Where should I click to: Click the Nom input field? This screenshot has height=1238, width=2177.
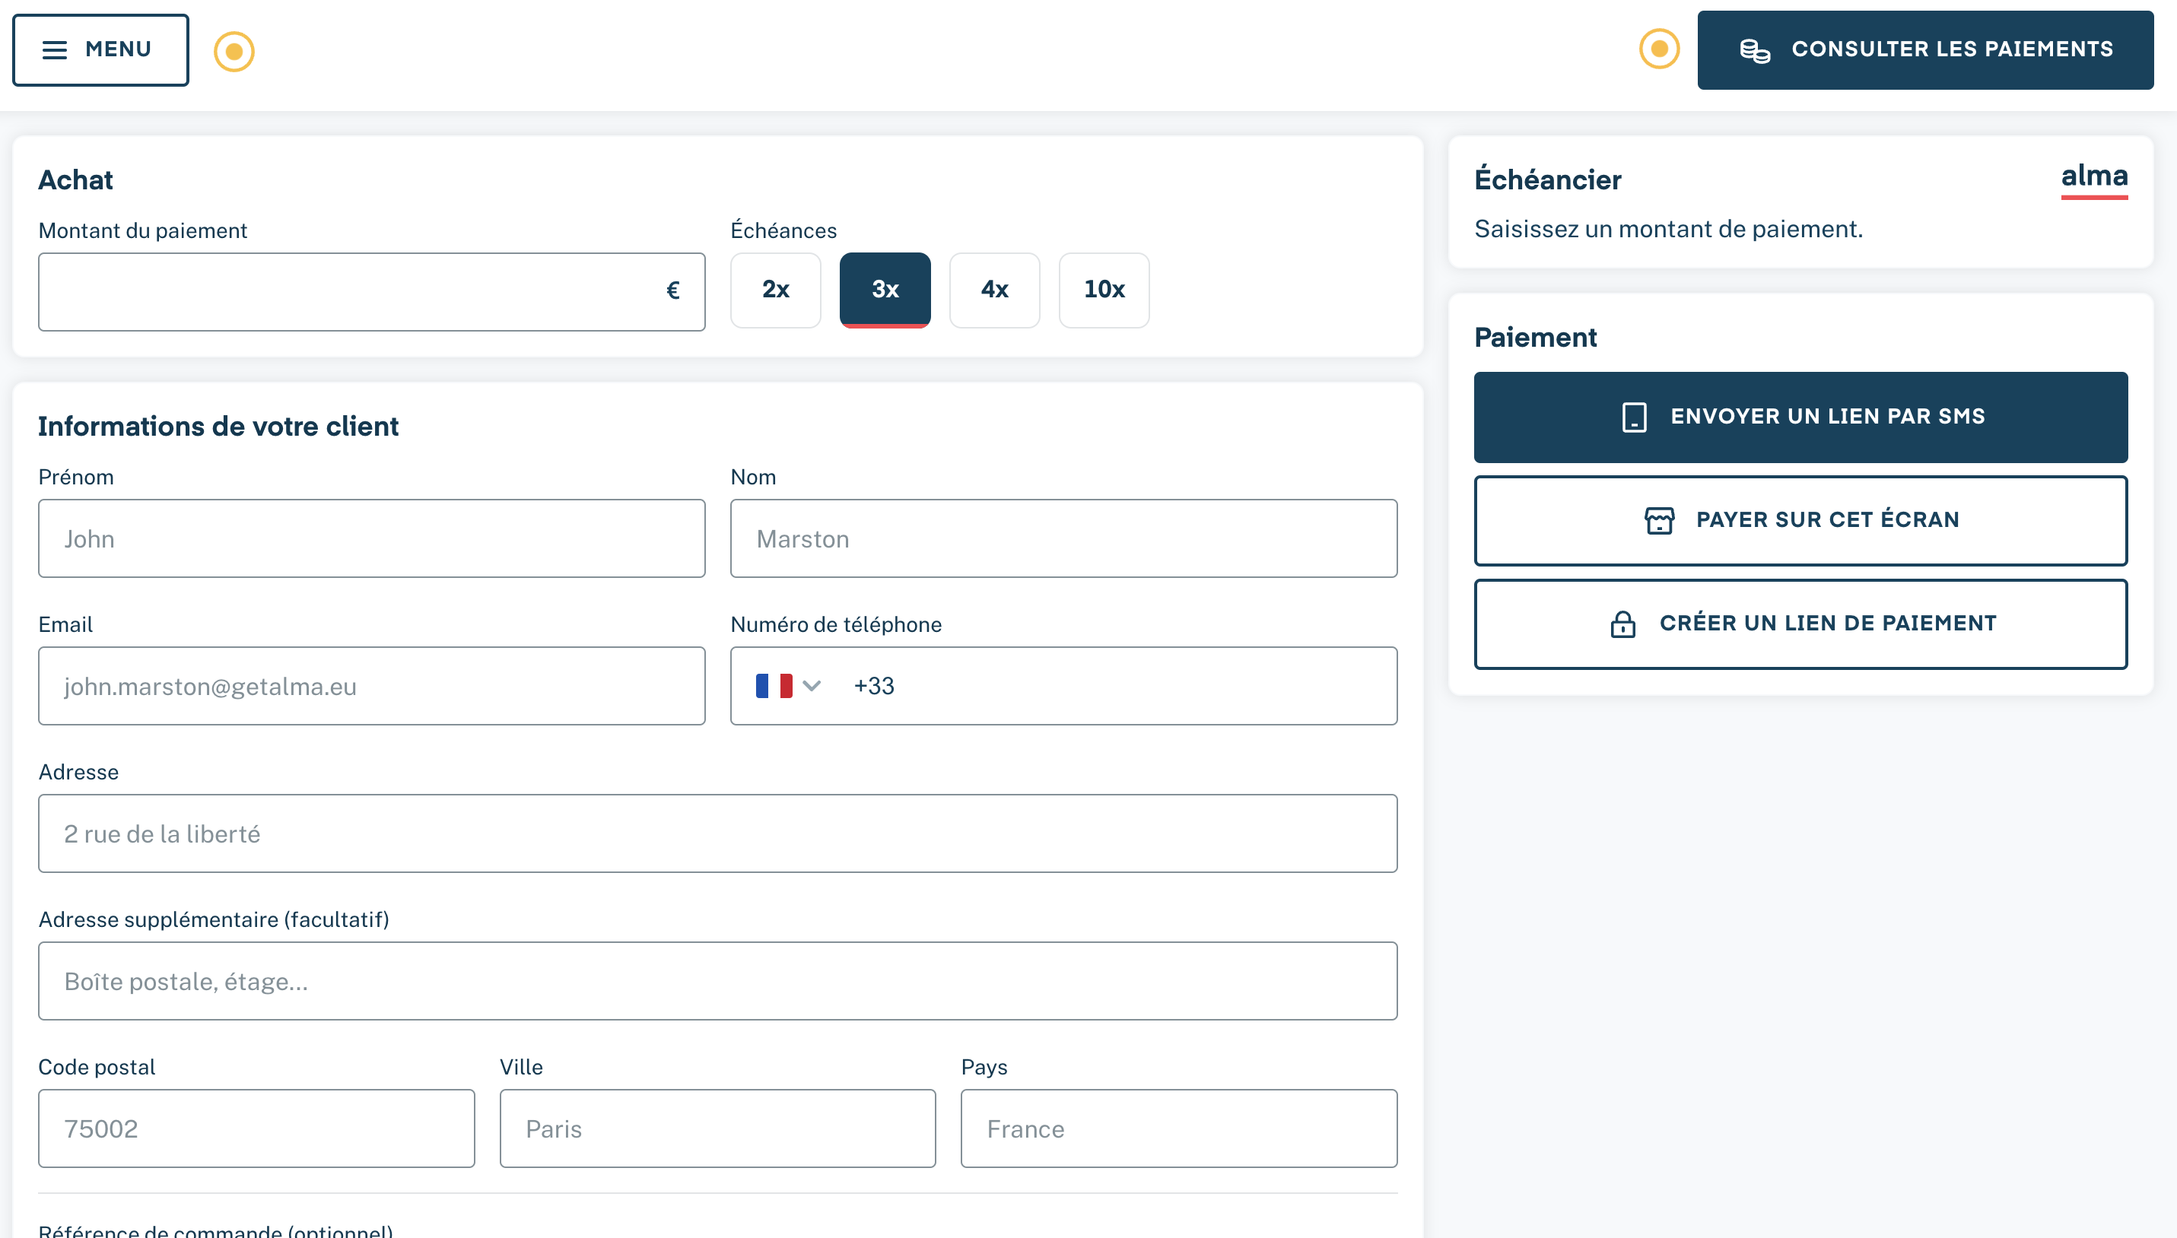(x=1064, y=538)
